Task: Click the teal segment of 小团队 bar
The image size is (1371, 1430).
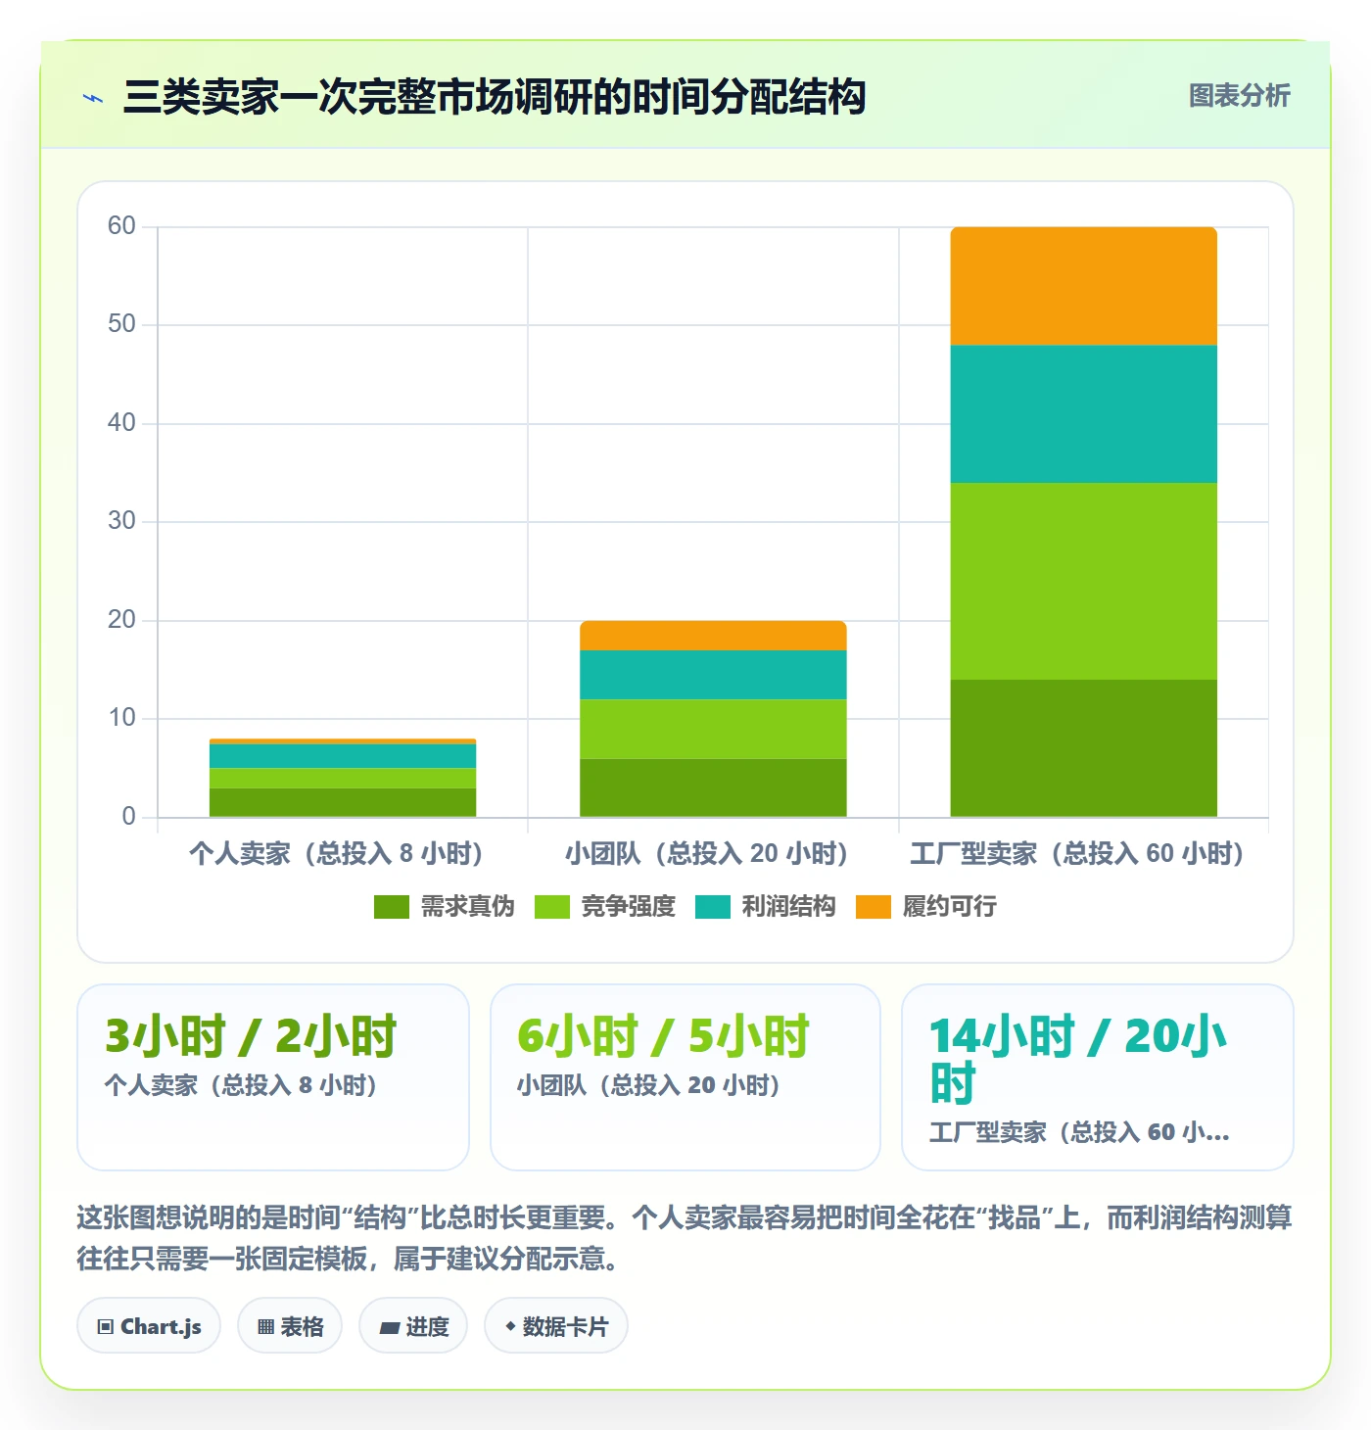Action: coord(713,675)
